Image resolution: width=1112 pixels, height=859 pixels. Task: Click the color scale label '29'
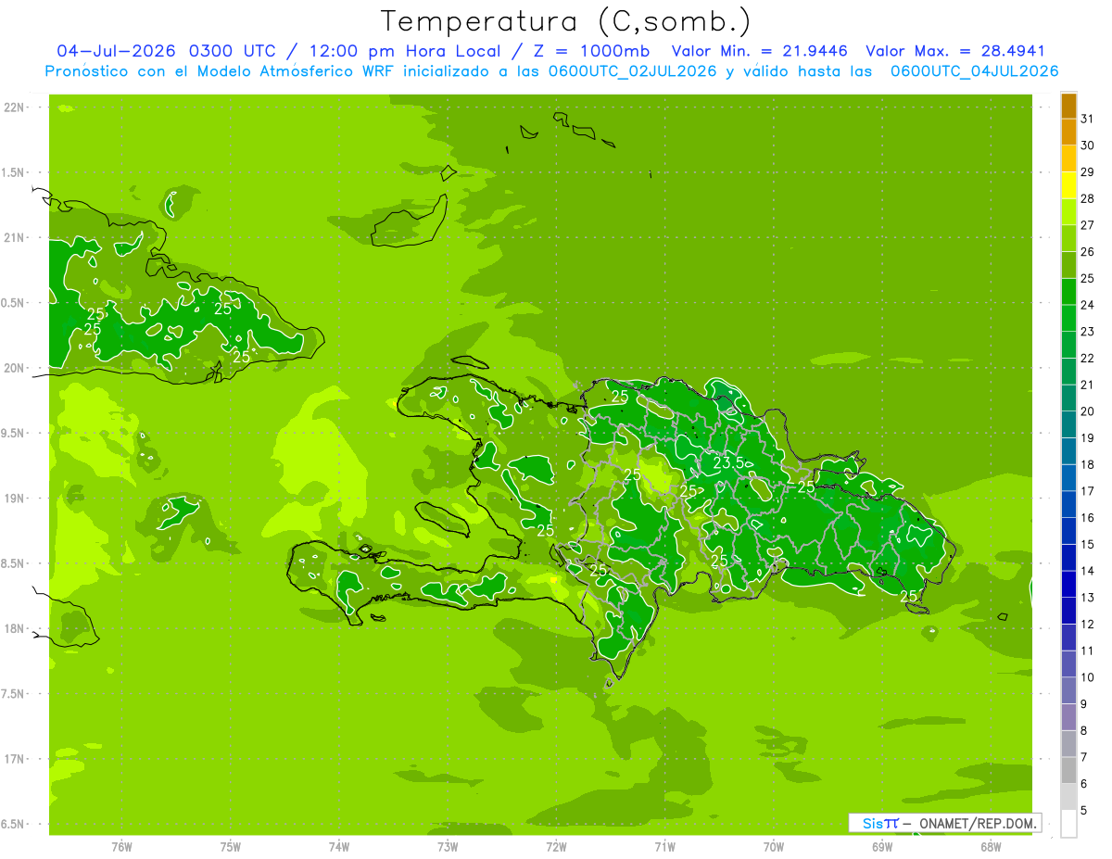[x=1088, y=171]
